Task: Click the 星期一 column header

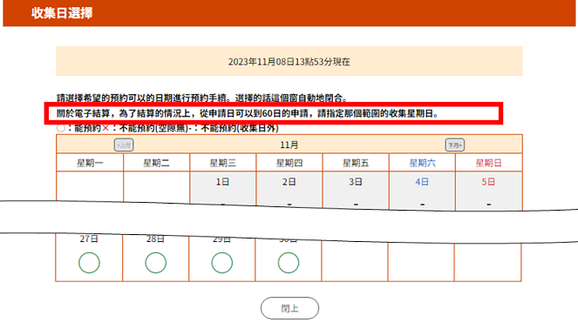Action: coord(90,163)
